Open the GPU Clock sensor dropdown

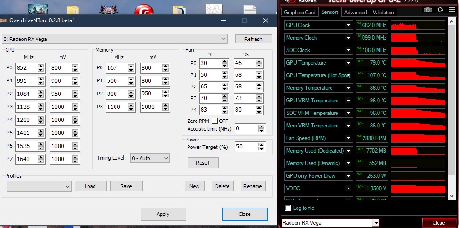(x=348, y=25)
